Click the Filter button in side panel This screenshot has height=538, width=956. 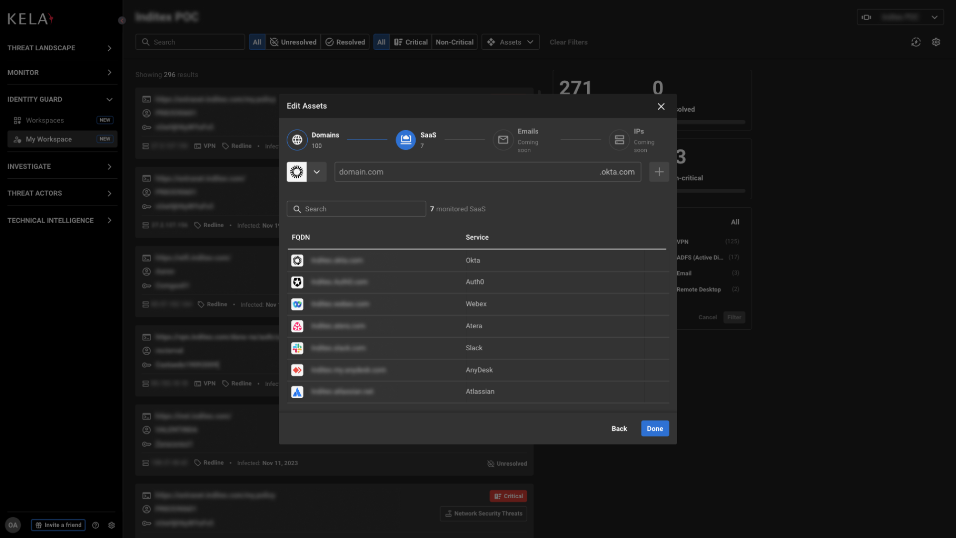click(x=734, y=317)
